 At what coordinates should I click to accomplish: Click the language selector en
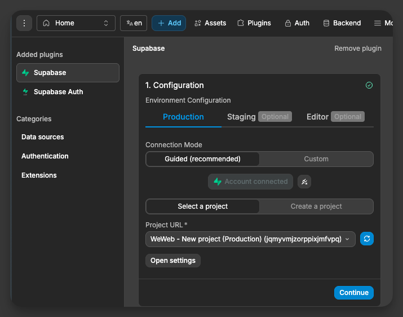click(134, 23)
